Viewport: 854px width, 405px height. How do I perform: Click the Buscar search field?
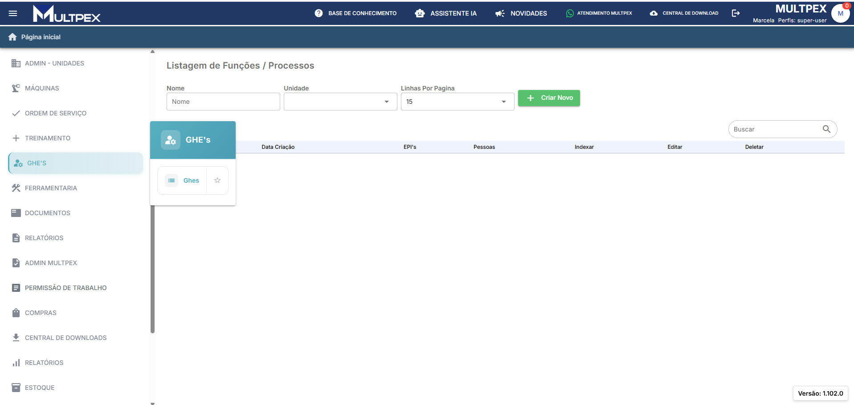tap(783, 129)
